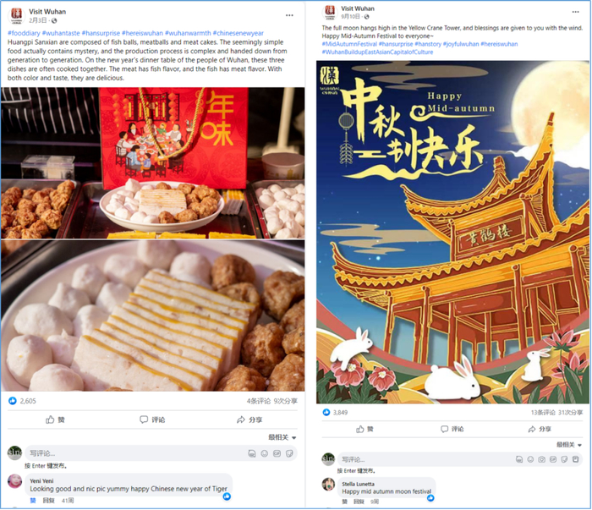Open the emoji picker in the left comment box

[264, 453]
